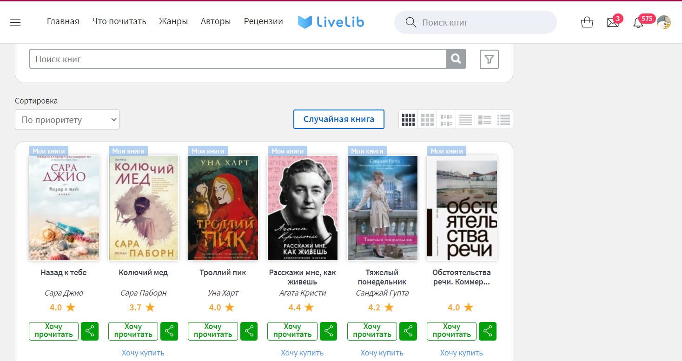Open author link Агата Кристи
The height and width of the screenshot is (361, 682).
click(x=303, y=293)
